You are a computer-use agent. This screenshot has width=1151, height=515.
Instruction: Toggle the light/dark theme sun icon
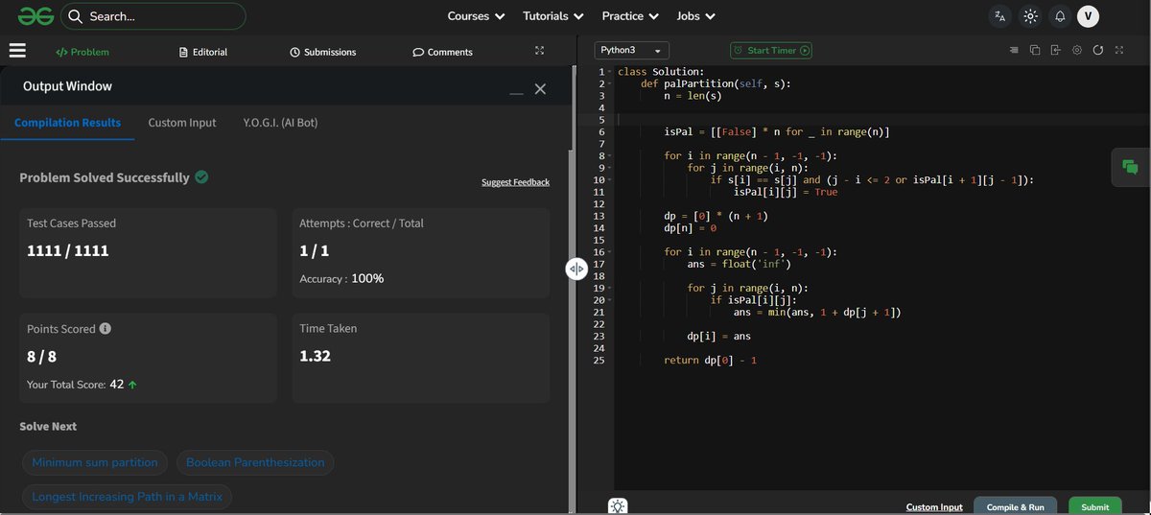click(1030, 16)
